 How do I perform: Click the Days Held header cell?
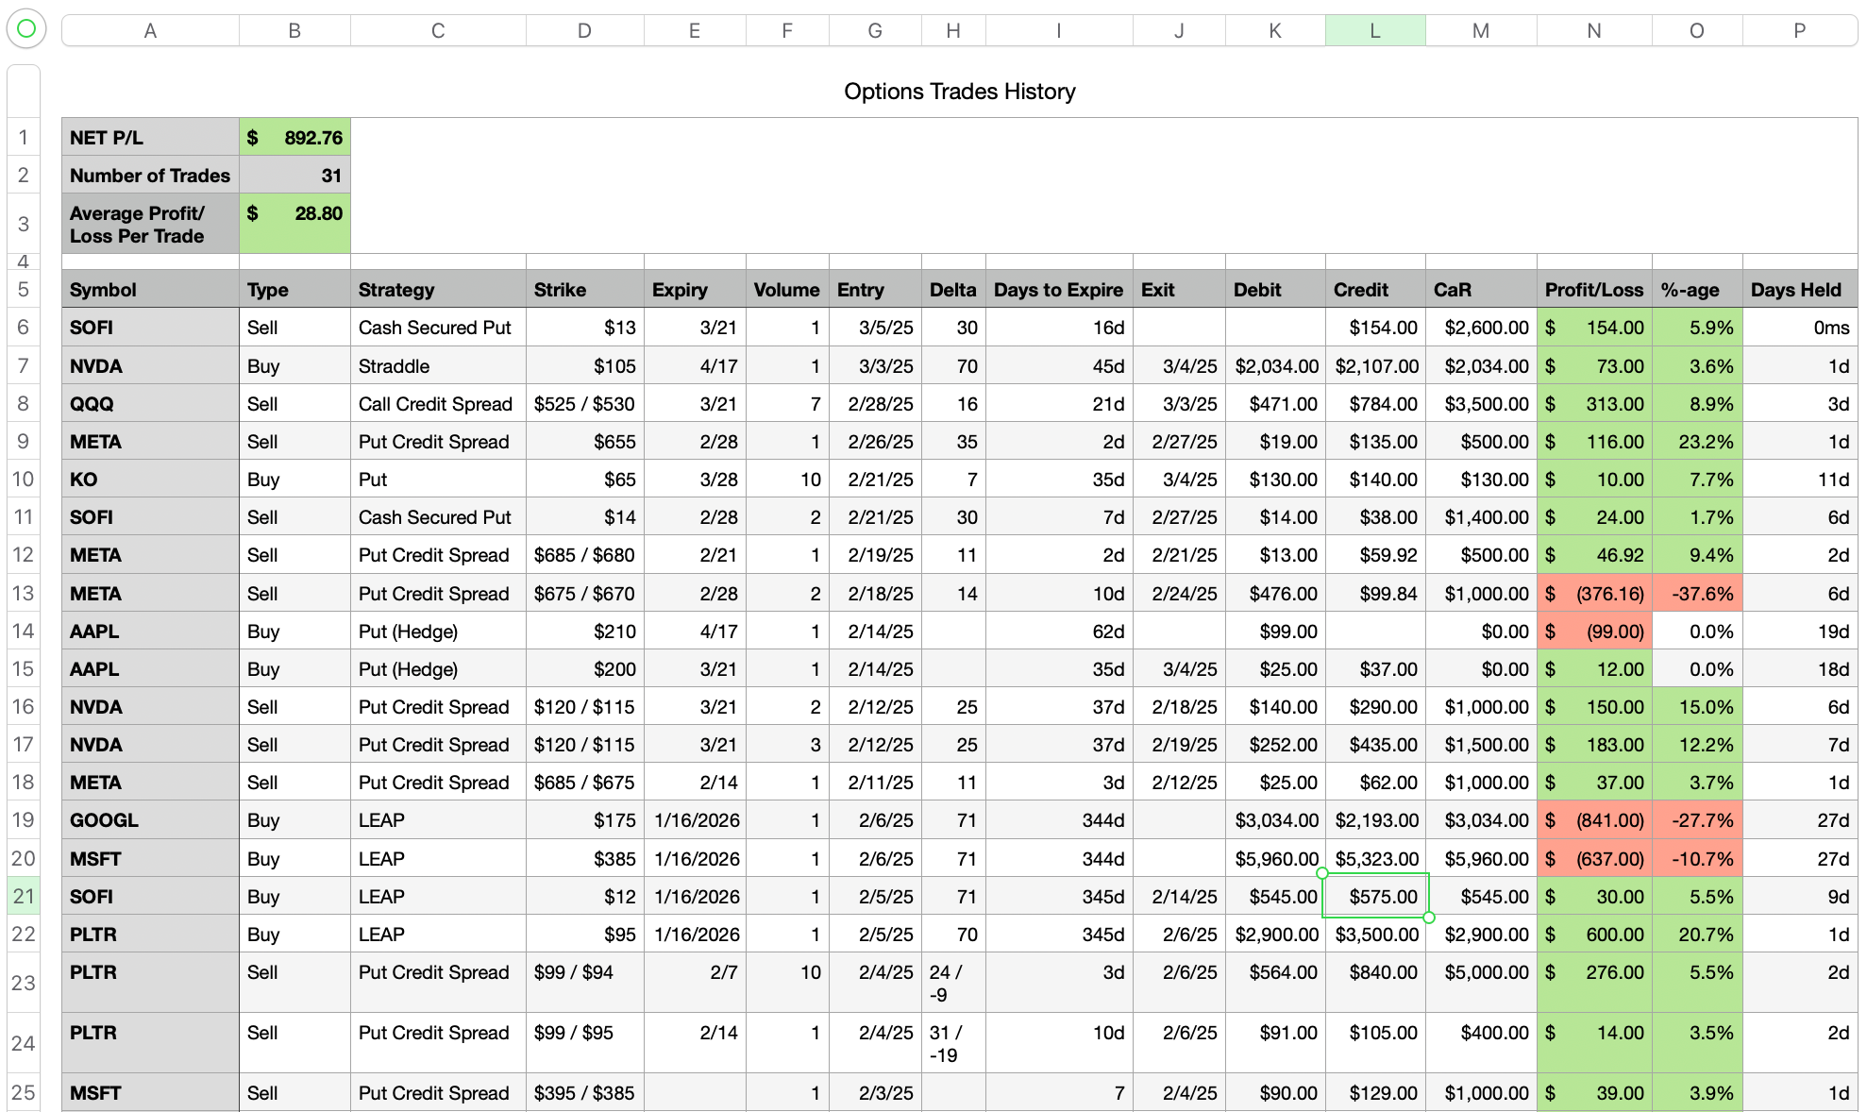point(1800,290)
